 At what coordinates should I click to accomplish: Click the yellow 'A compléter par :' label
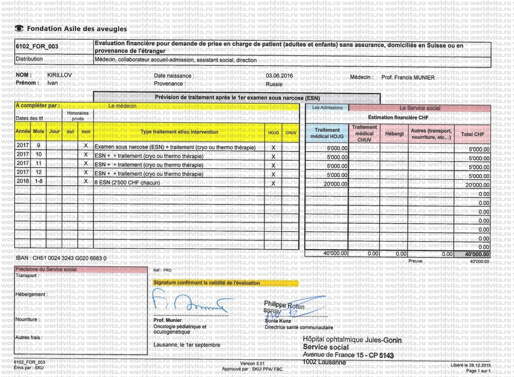pos(37,105)
